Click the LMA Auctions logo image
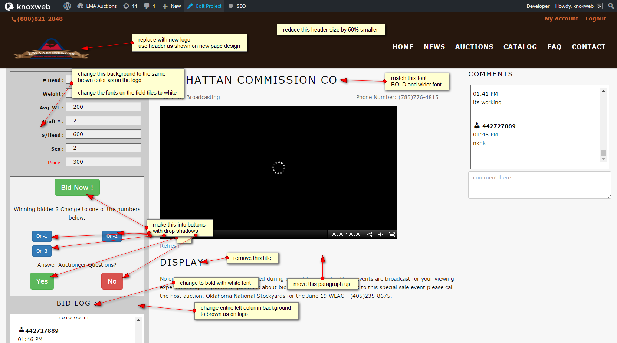This screenshot has height=343, width=617. coord(51,49)
